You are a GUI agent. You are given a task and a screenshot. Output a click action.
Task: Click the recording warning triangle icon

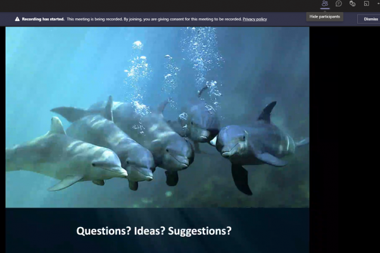[x=17, y=19]
